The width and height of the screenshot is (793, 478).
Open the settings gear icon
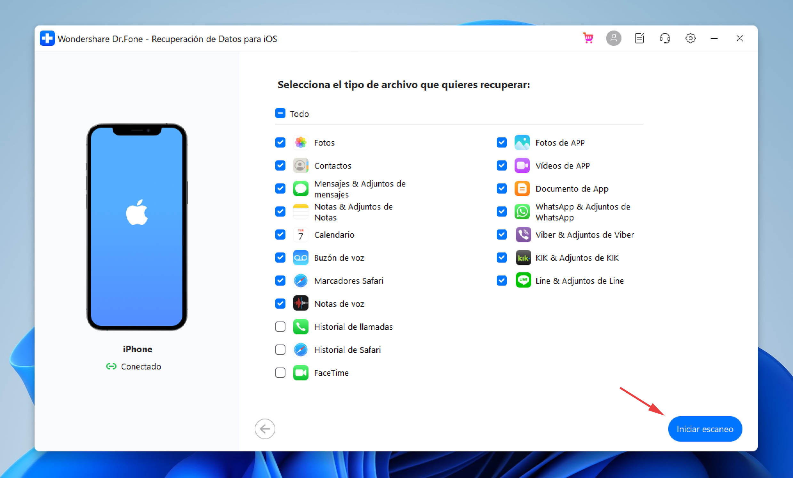pos(690,38)
